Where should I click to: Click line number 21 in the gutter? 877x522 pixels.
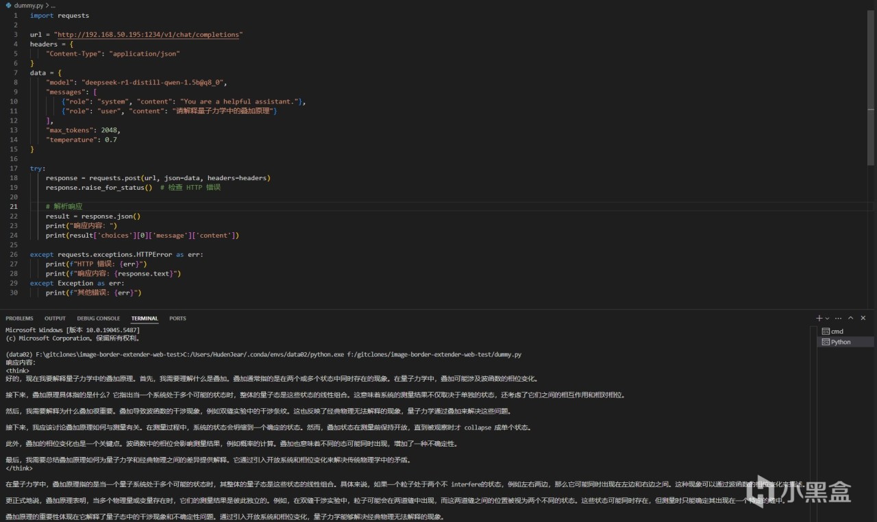(14, 206)
